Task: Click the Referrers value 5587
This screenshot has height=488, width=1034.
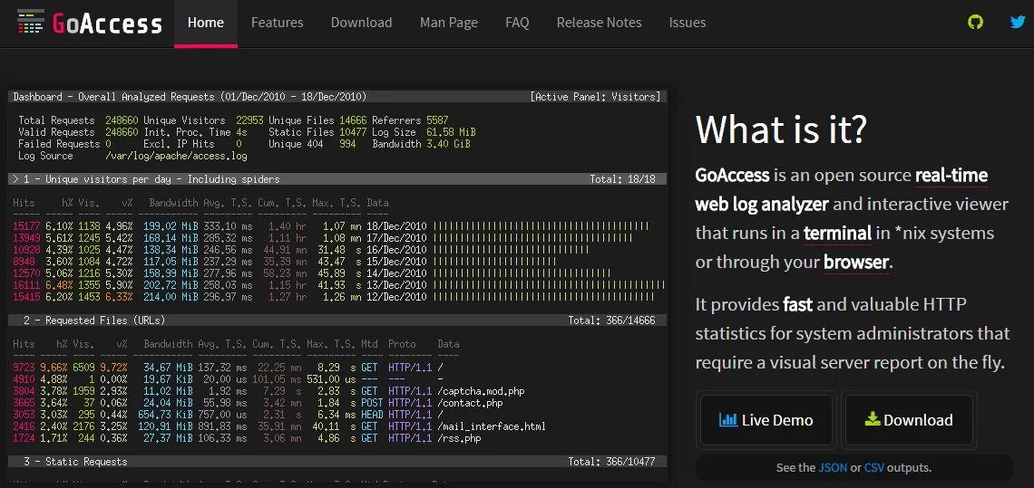Action: pyautogui.click(x=437, y=120)
